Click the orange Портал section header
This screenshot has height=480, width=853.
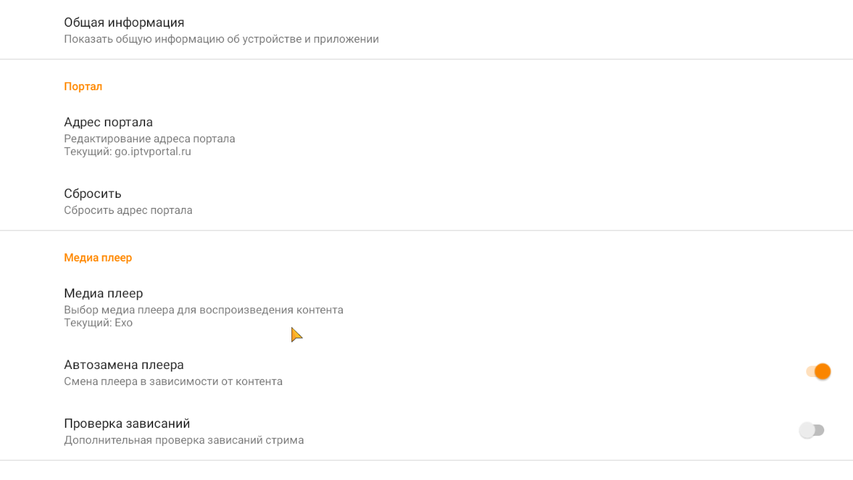[83, 86]
